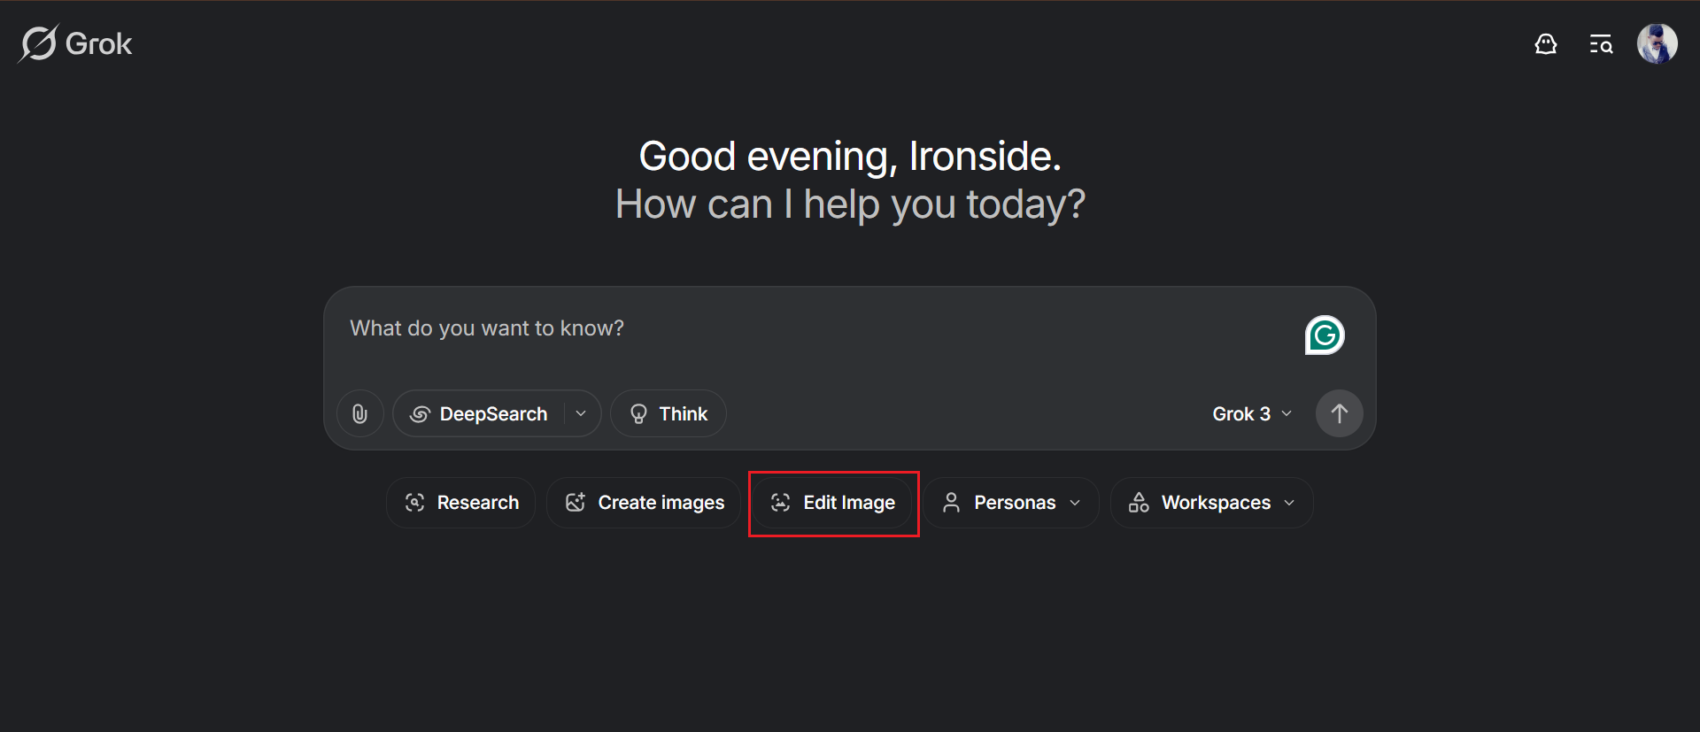Focus the "What do you want to know?" field
Image resolution: width=1700 pixels, height=732 pixels.
coord(797,329)
